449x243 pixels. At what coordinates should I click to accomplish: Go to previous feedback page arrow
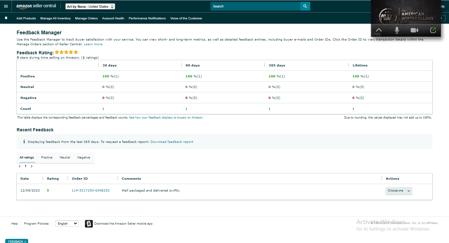[20, 166]
